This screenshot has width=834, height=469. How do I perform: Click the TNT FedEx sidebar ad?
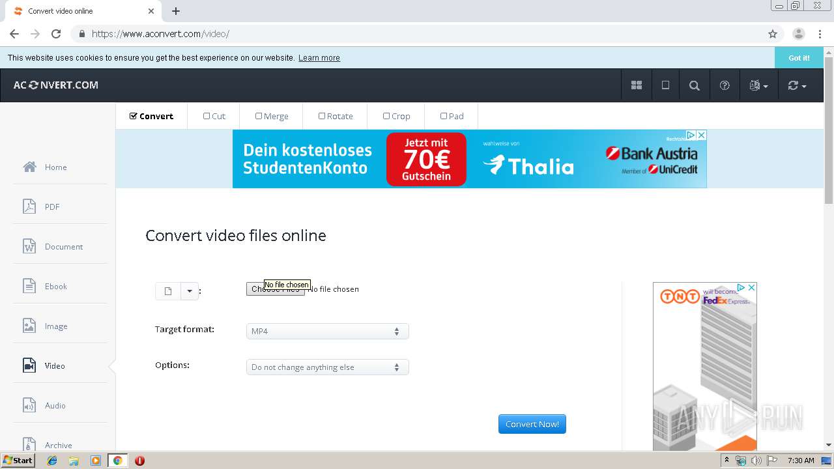(x=705, y=367)
